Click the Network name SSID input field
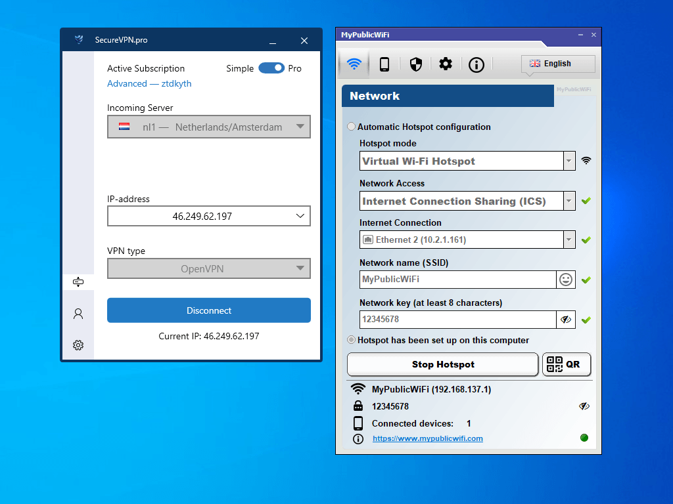Screen dimensions: 673x504 [x=458, y=280]
